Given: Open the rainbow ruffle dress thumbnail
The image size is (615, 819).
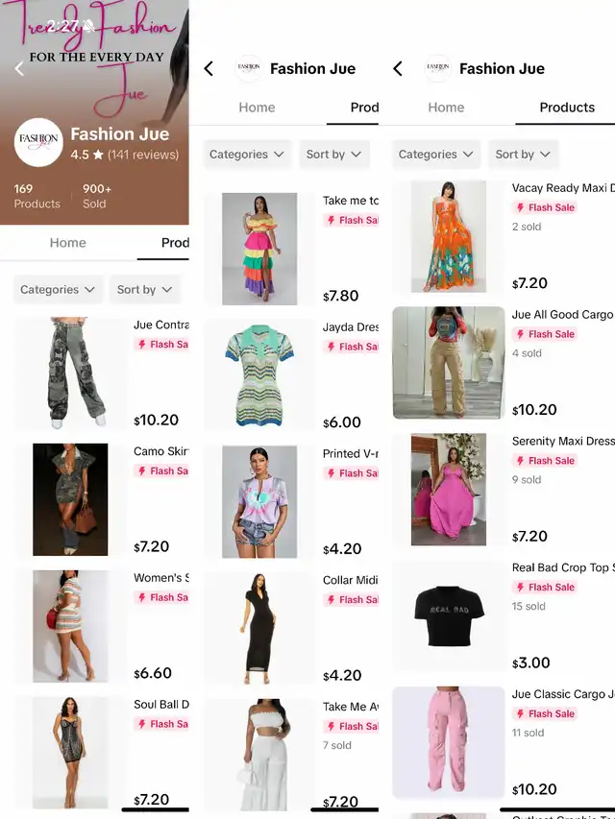Looking at the screenshot, I should [259, 249].
